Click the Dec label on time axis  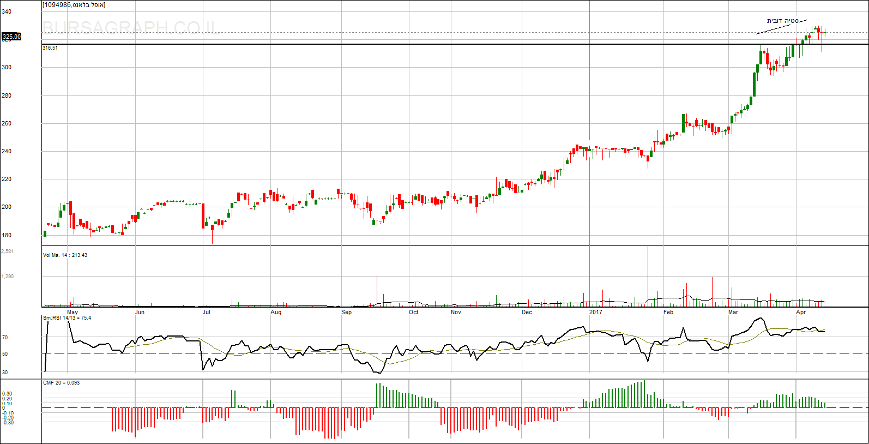point(527,313)
